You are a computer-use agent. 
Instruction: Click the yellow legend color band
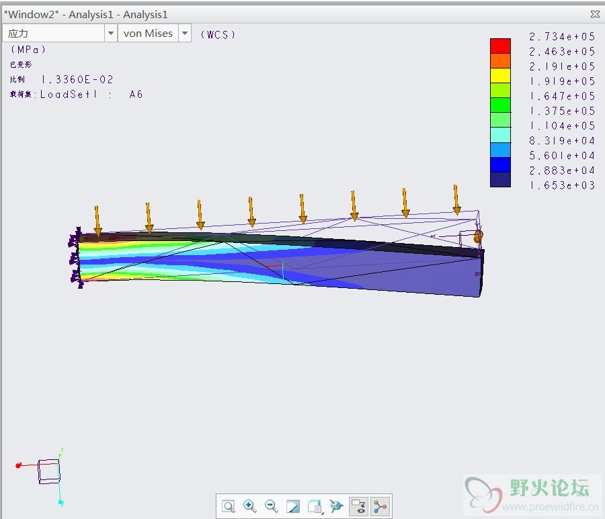[x=500, y=75]
